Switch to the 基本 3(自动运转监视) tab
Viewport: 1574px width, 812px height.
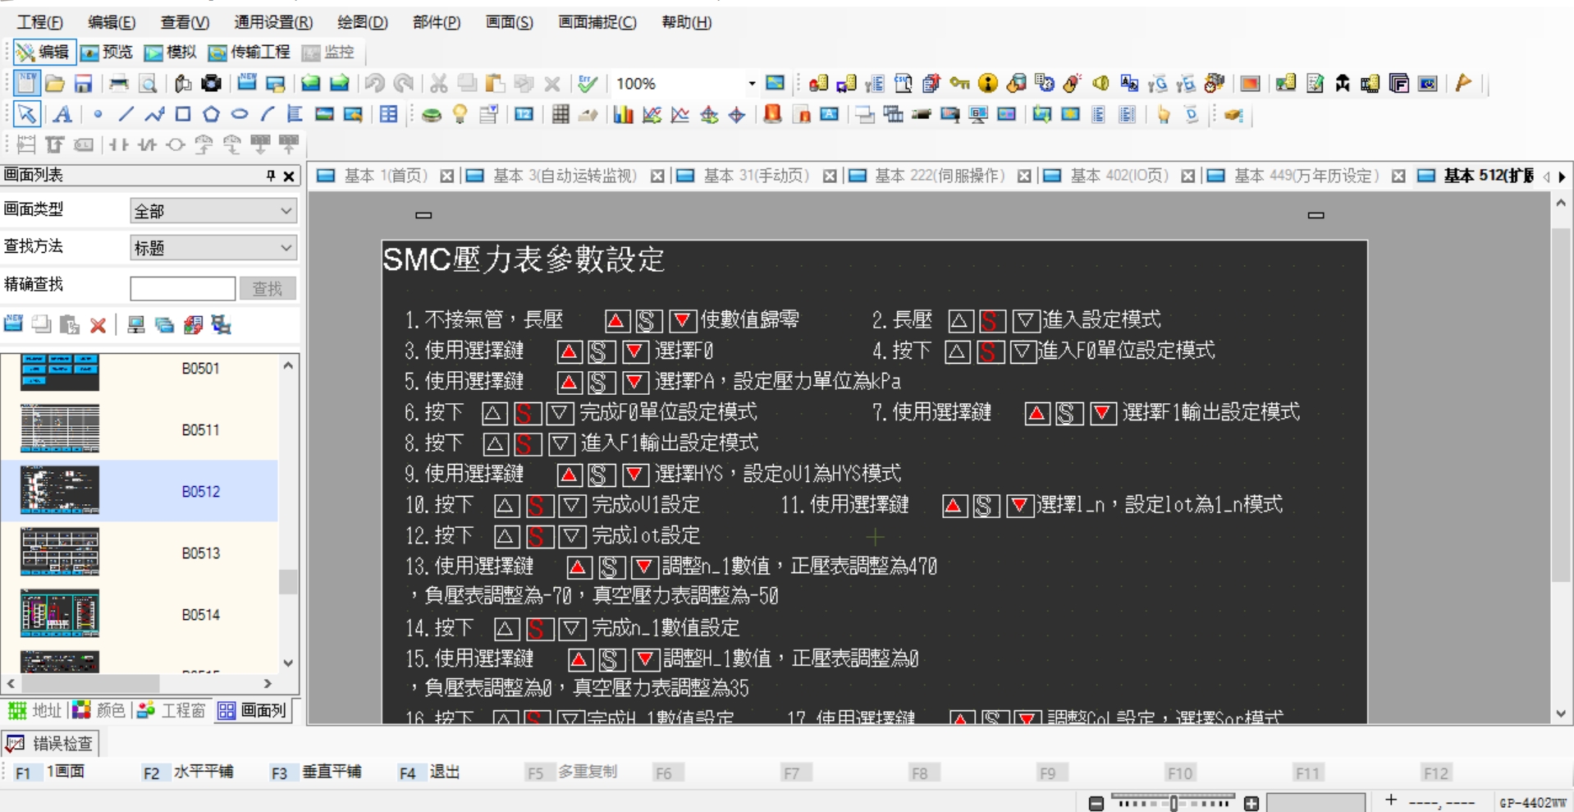click(x=565, y=176)
